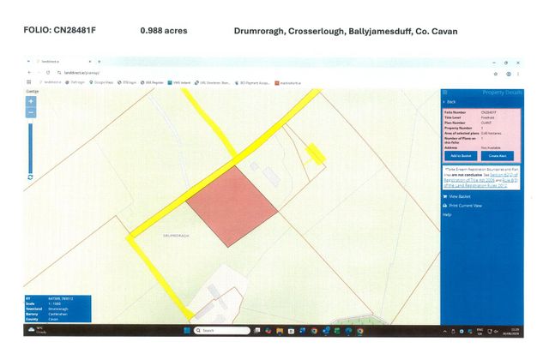Click the Create Alert button
549x360 pixels.
498,156
